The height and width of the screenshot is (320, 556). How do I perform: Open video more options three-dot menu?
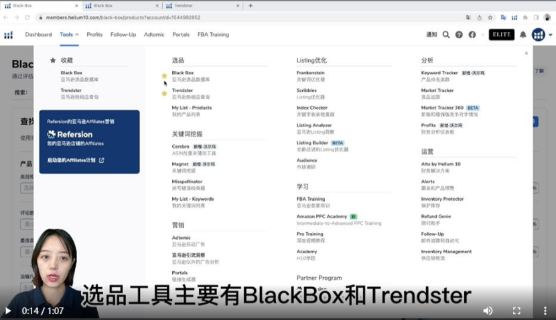(543, 311)
